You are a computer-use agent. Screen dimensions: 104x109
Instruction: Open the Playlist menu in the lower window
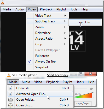(x=67, y=82)
